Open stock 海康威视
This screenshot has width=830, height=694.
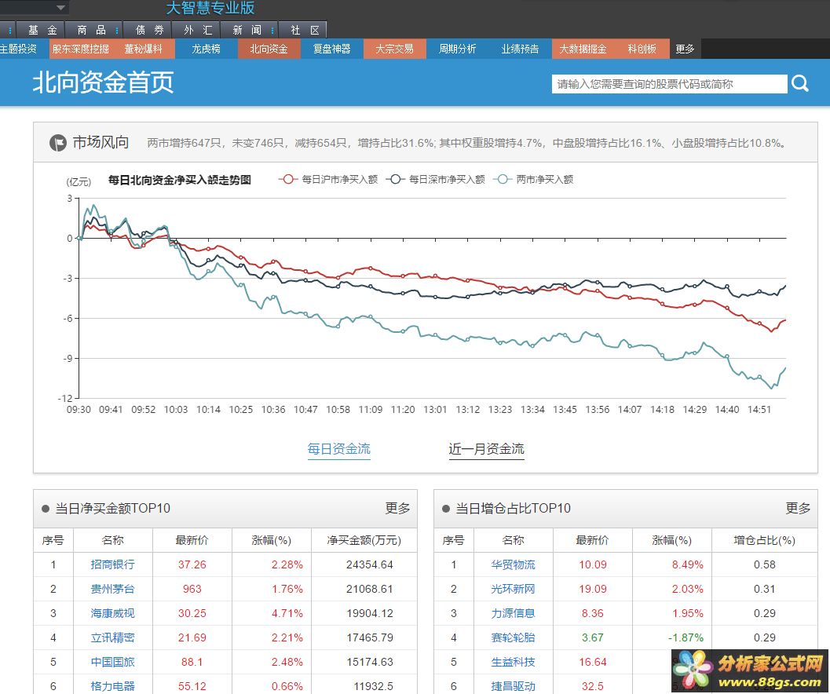coord(113,613)
